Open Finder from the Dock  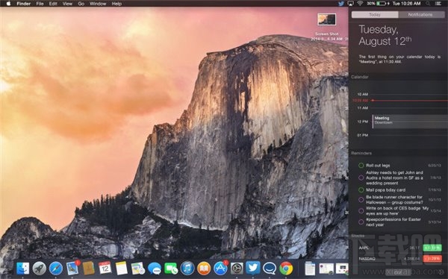coord(23,269)
